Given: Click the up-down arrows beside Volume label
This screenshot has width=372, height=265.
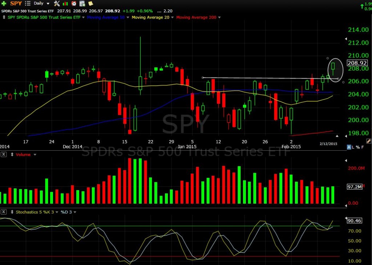Looking at the screenshot, I should (12, 155).
